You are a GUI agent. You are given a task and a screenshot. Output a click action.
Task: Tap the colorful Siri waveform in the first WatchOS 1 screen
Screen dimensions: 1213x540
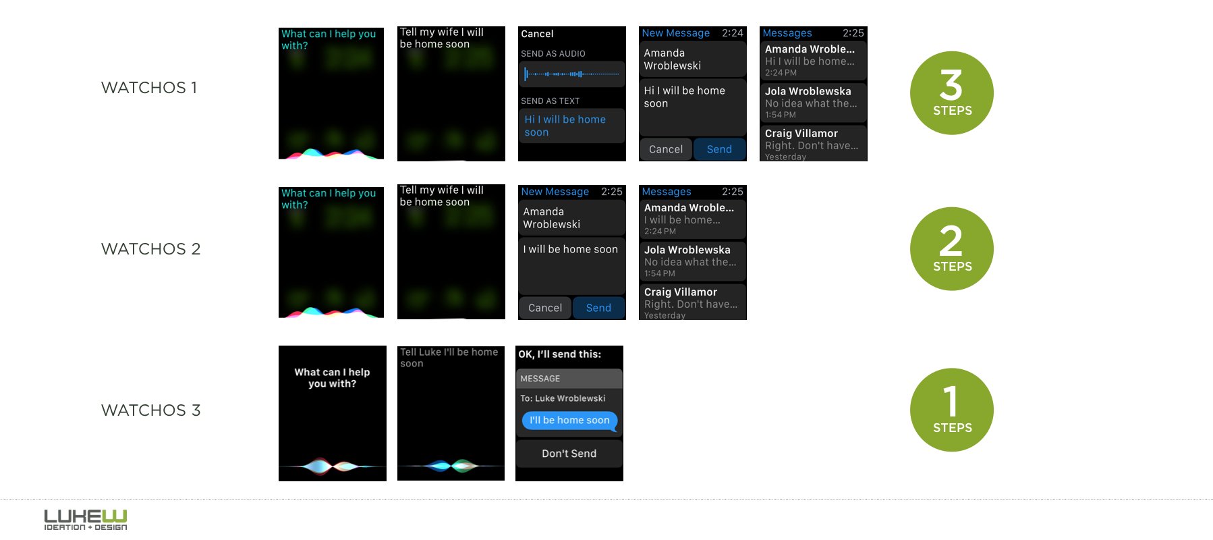331,153
